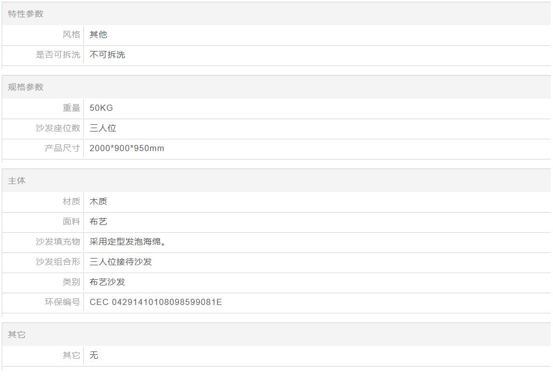Click the 主体 section header

(x=17, y=181)
